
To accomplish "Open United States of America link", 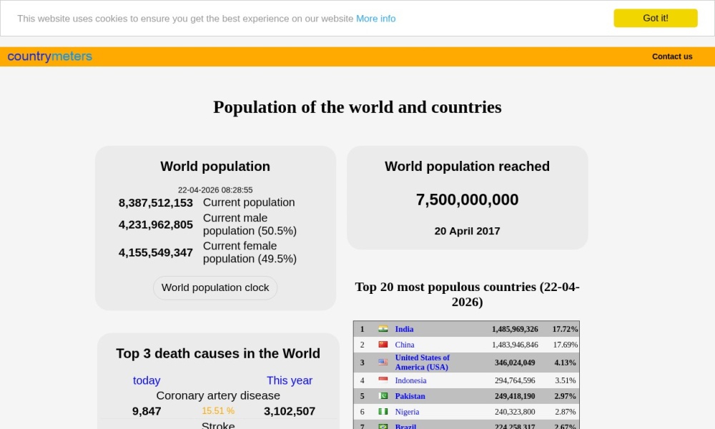I will click(x=422, y=363).
